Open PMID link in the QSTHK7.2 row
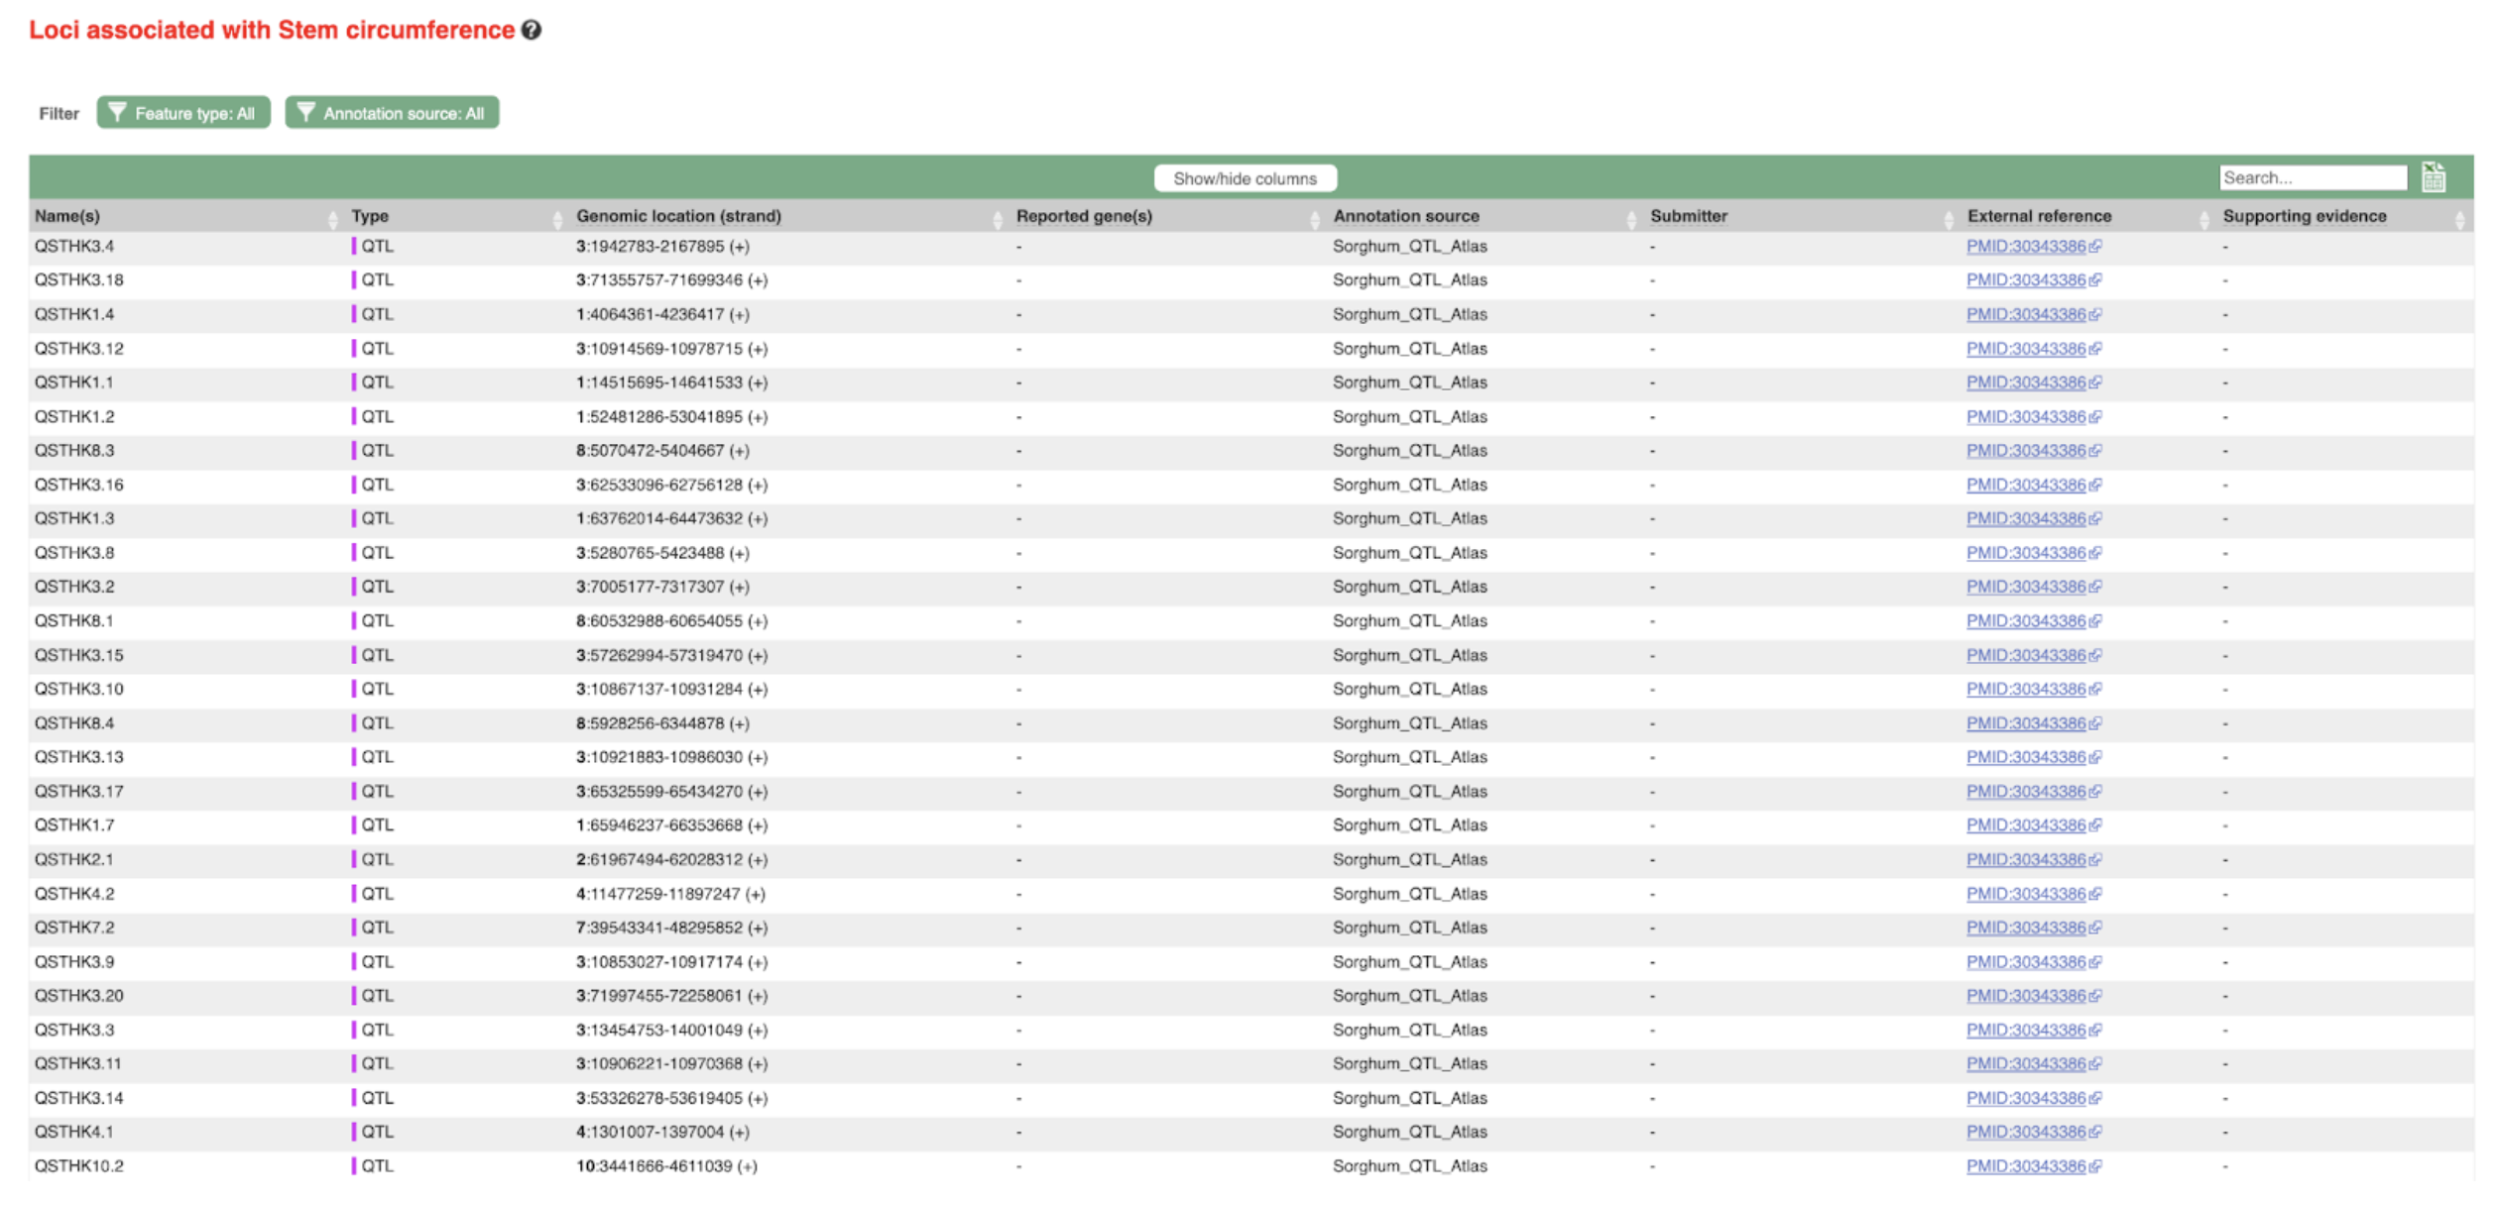The height and width of the screenshot is (1205, 2495). click(2025, 928)
